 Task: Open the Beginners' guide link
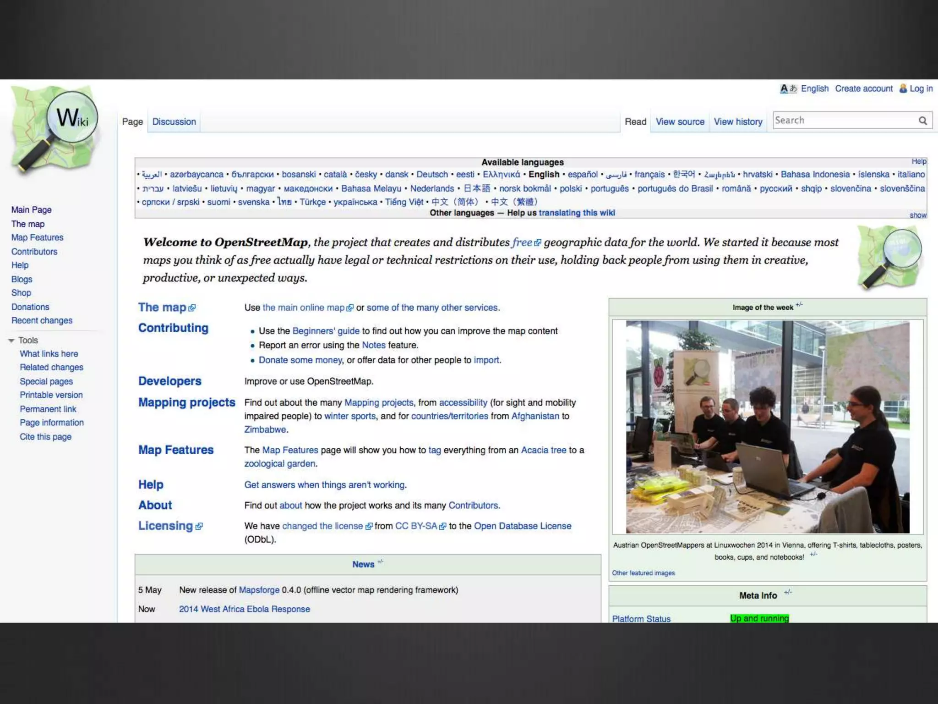click(326, 331)
